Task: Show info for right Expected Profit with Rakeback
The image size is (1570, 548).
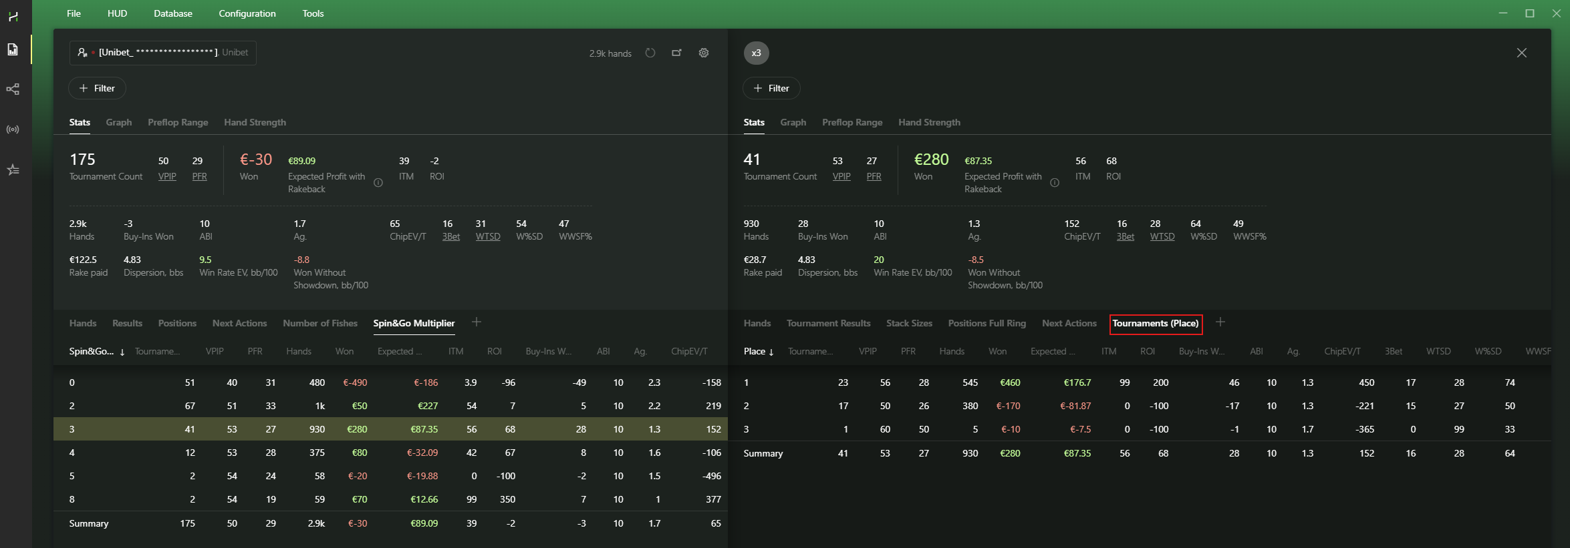Action: click(1055, 183)
